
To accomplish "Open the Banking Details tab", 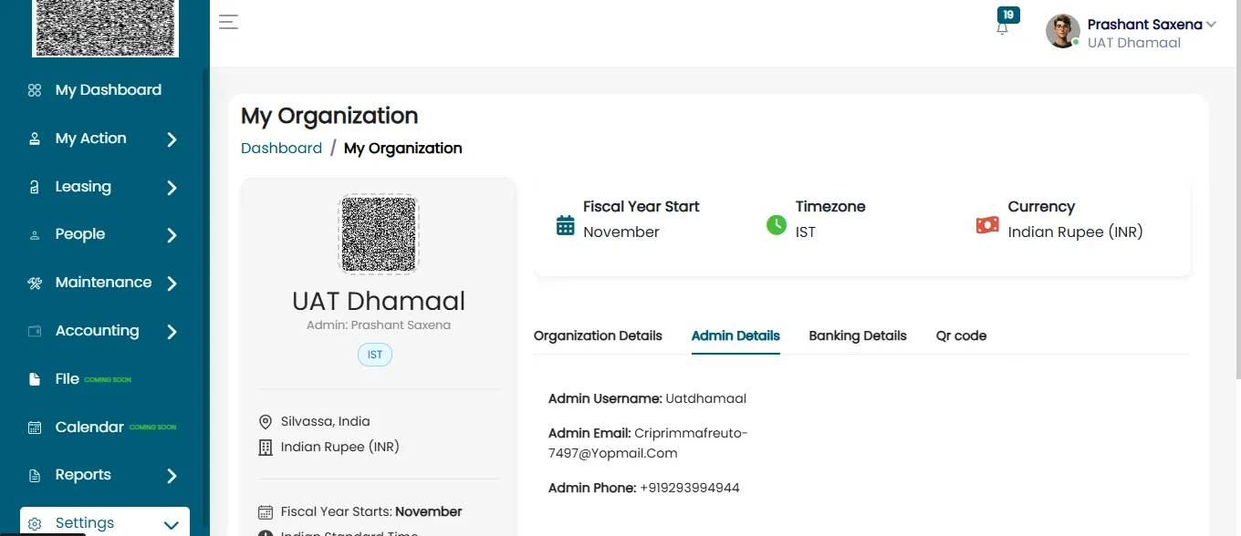I will pyautogui.click(x=858, y=335).
